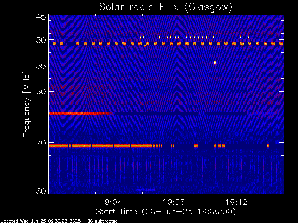This screenshot has width=298, height=223.
Task: Click the 50 frequency tick label
Action: coord(41,40)
